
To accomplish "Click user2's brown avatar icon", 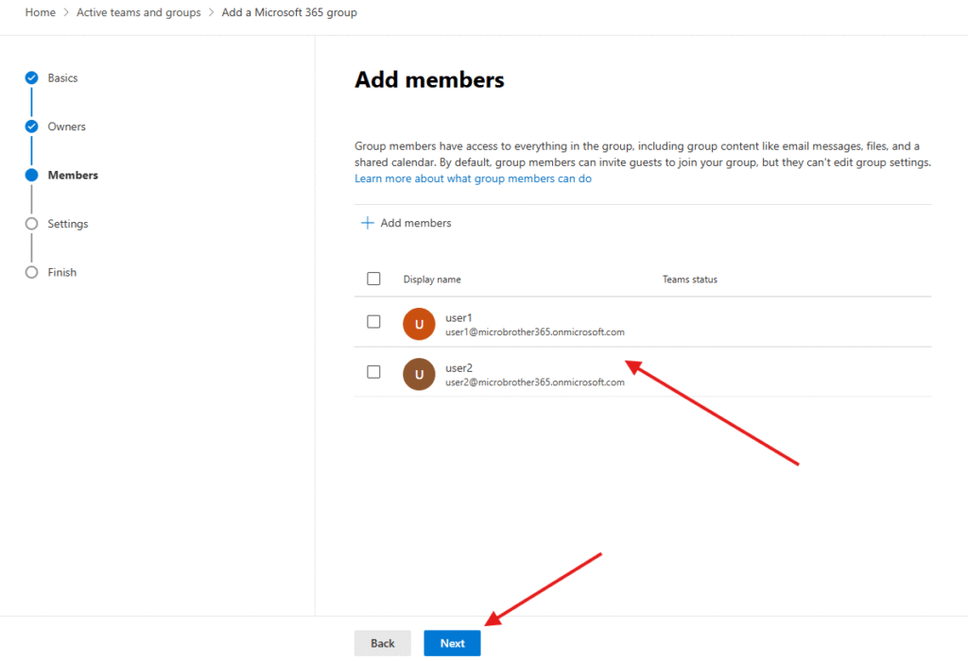I will coord(419,373).
